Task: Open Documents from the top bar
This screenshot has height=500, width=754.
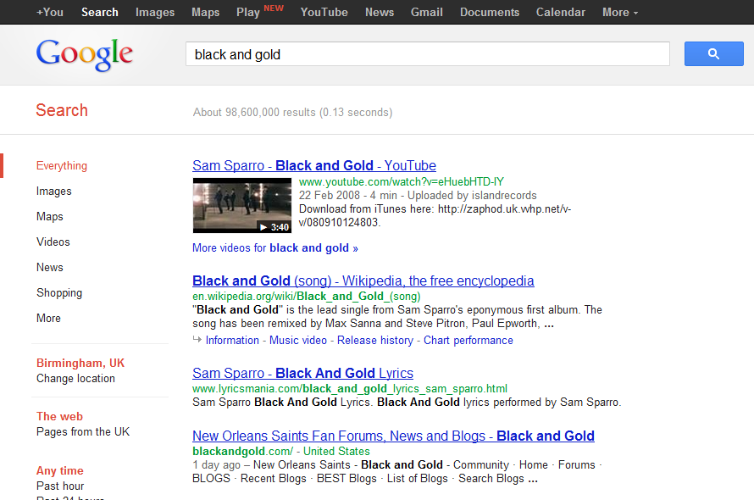Action: point(490,12)
